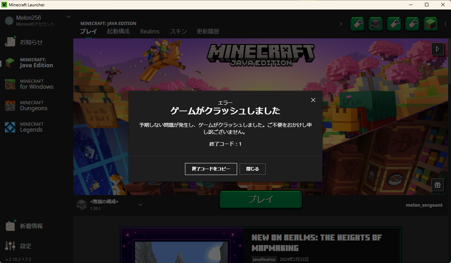Click warning installation icon left of grass block
Viewport: 451px width, 263px height.
tap(412, 24)
